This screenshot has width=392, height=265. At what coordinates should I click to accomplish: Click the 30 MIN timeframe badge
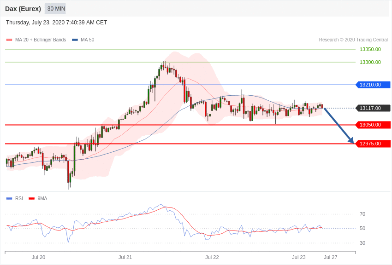55,9
